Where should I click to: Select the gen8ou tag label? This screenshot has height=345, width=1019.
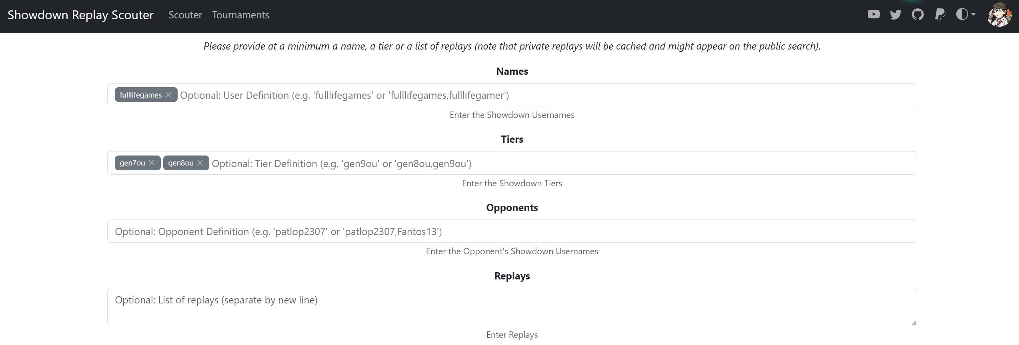(x=181, y=163)
